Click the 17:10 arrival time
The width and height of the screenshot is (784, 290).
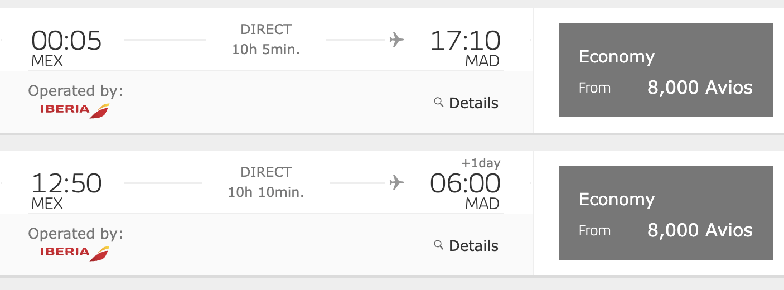[x=465, y=41]
